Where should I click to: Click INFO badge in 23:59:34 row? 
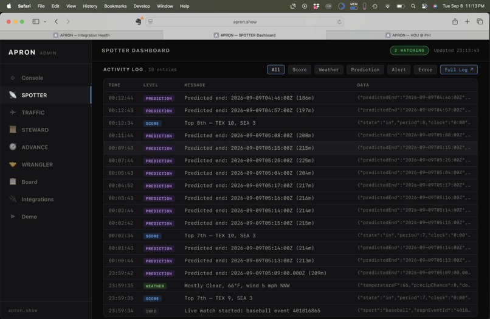click(x=151, y=311)
